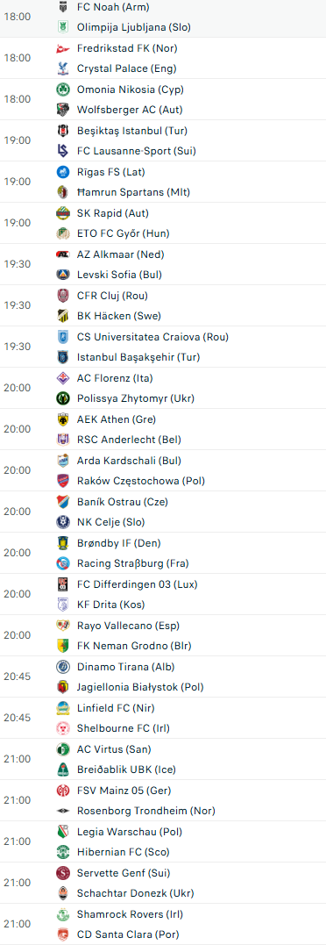The image size is (326, 945).
Task: Click the FSV Mainz 05 logo
Action: 62,790
